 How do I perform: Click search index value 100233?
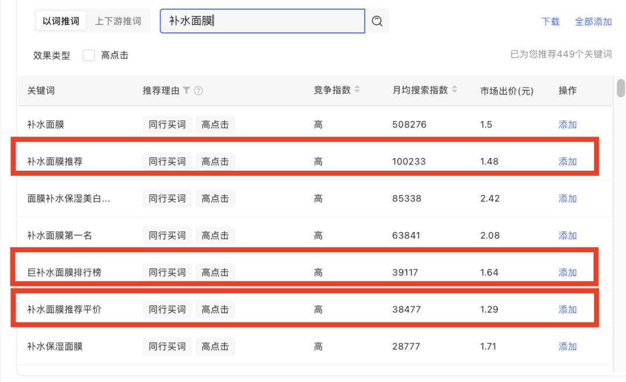[x=409, y=161]
